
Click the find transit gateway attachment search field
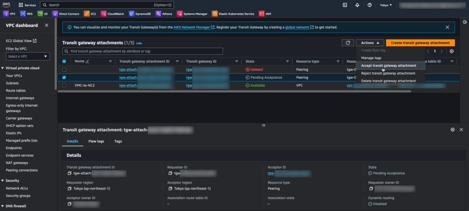click(142, 51)
